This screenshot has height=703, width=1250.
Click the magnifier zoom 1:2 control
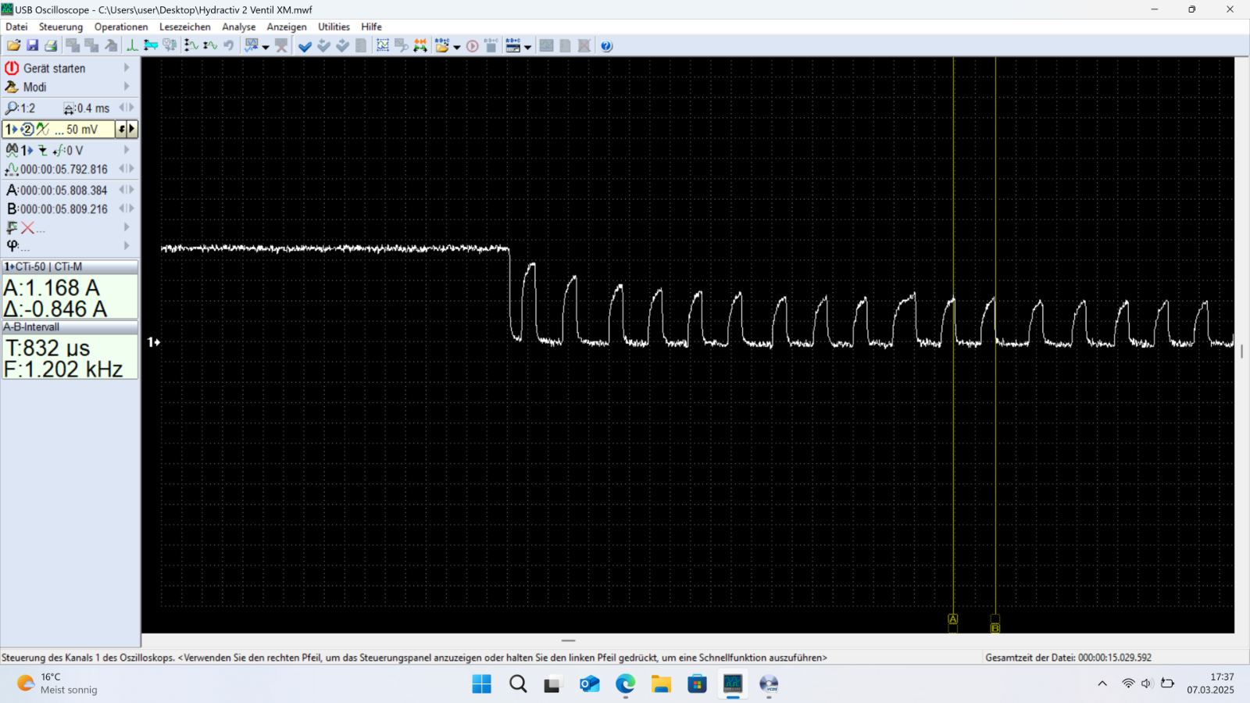point(20,108)
